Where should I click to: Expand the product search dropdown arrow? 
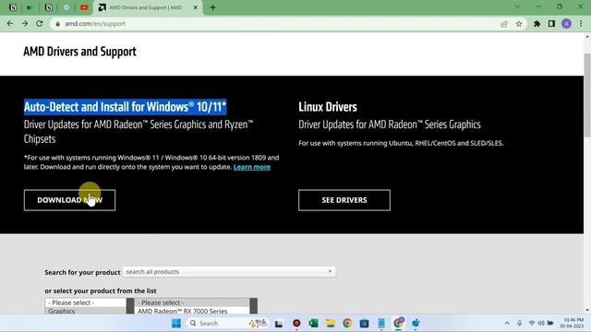click(330, 271)
